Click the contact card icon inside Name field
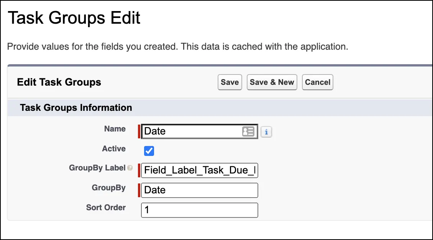This screenshot has width=433, height=240. tap(248, 131)
